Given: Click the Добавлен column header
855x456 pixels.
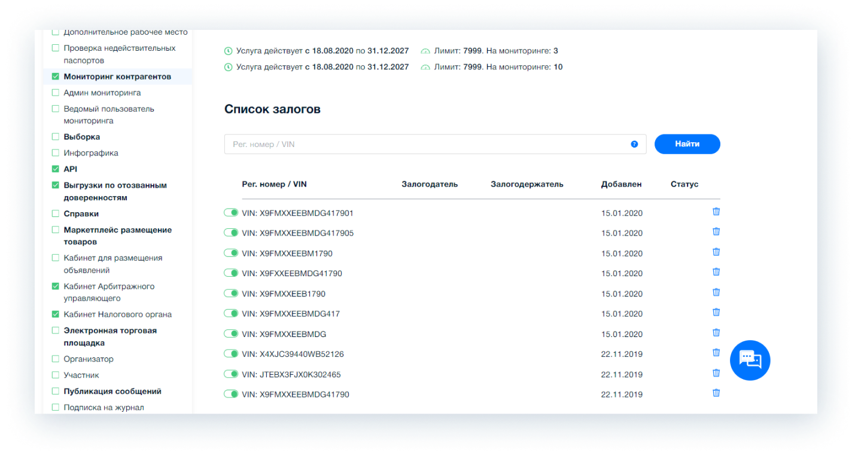Looking at the screenshot, I should [x=621, y=184].
